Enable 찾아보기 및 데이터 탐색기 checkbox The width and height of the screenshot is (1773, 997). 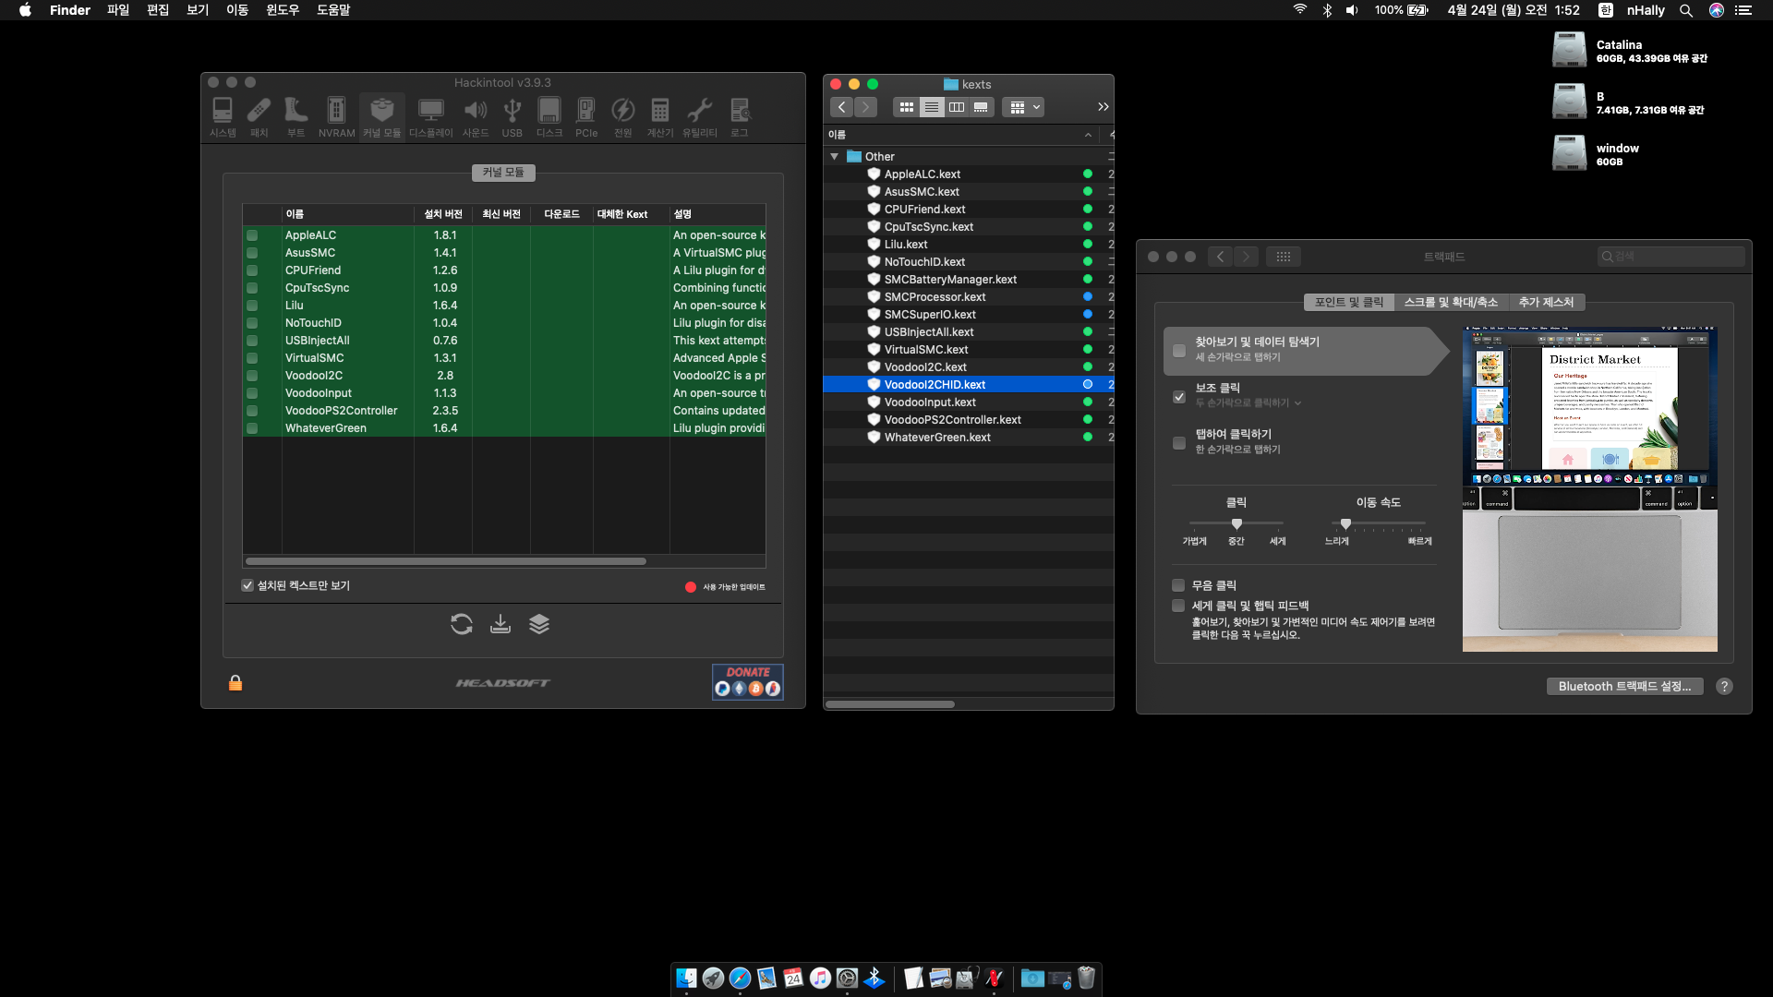tap(1179, 351)
